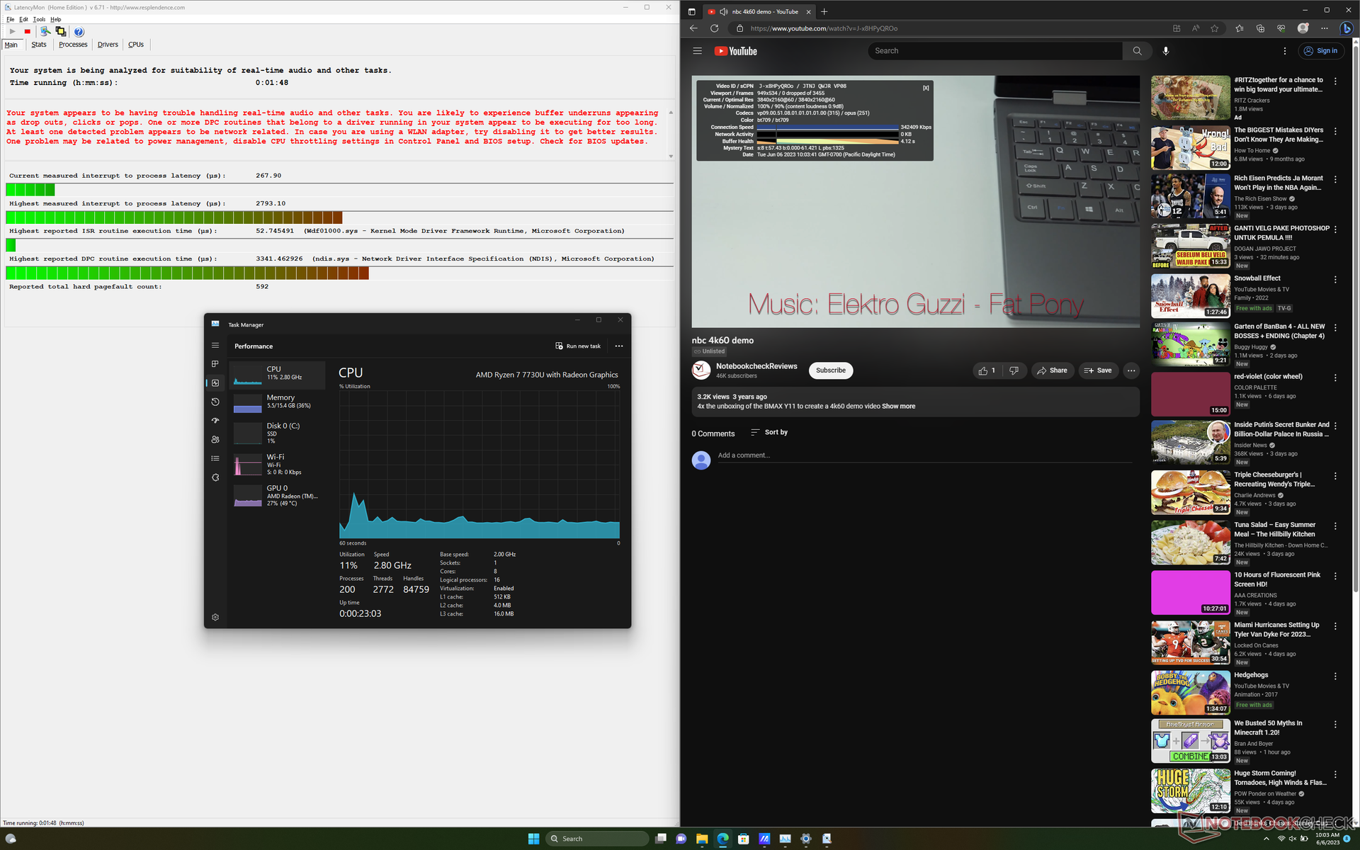Select Wi-Fi in Task Manager performance list

(278, 465)
